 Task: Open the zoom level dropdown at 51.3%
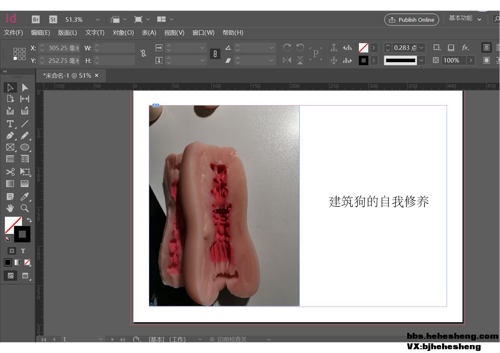click(x=98, y=19)
